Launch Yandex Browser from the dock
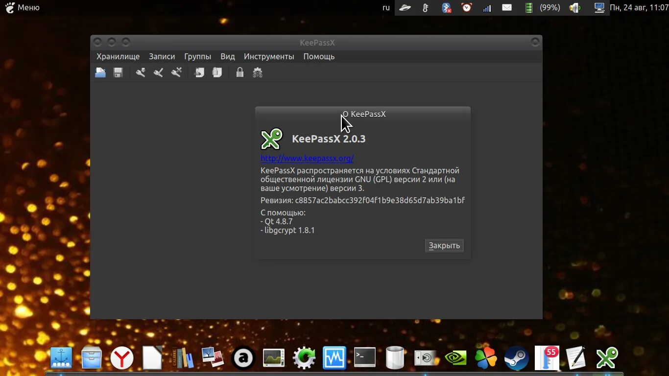 (x=122, y=358)
